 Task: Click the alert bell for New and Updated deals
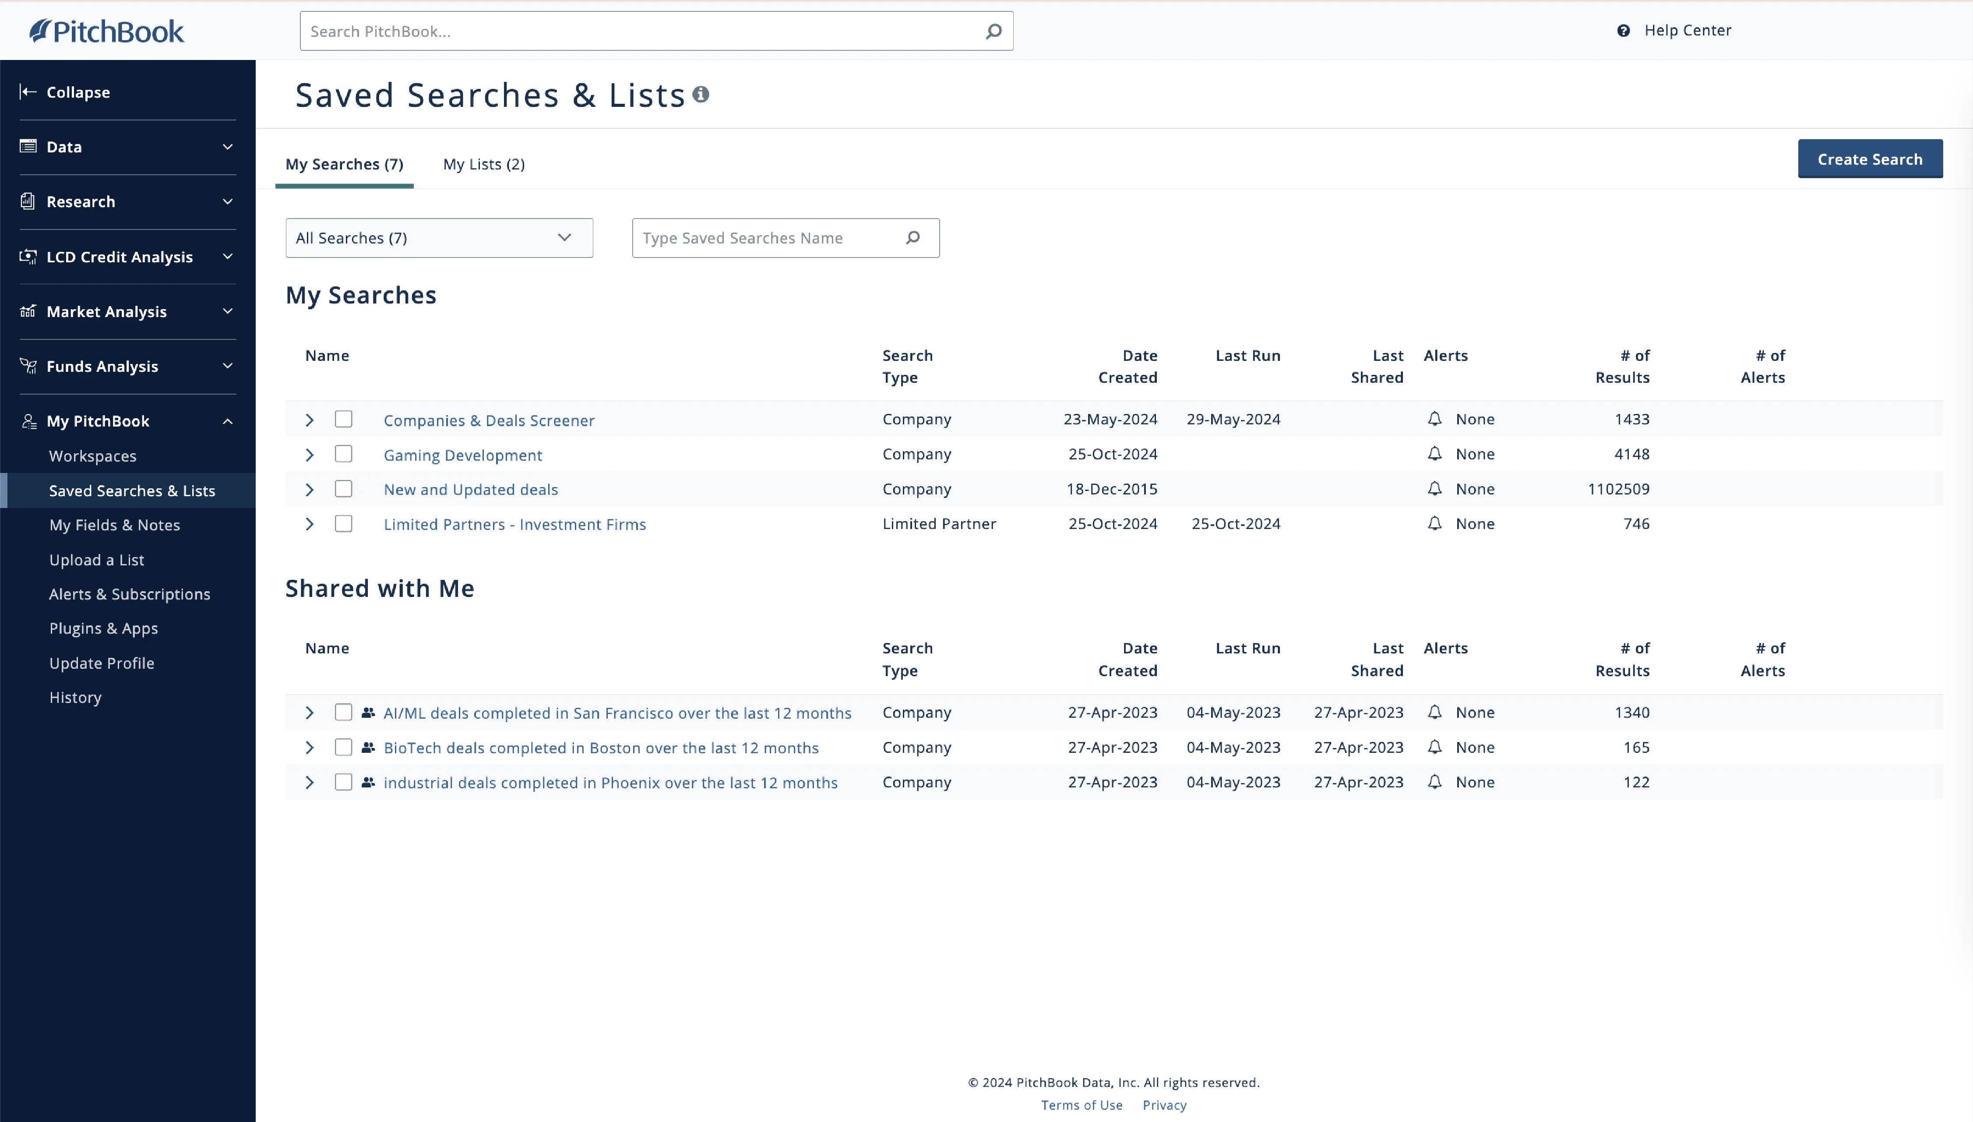coord(1434,489)
